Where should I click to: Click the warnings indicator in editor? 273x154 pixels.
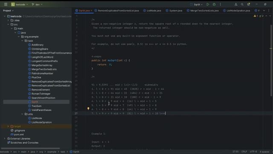(x=258, y=16)
